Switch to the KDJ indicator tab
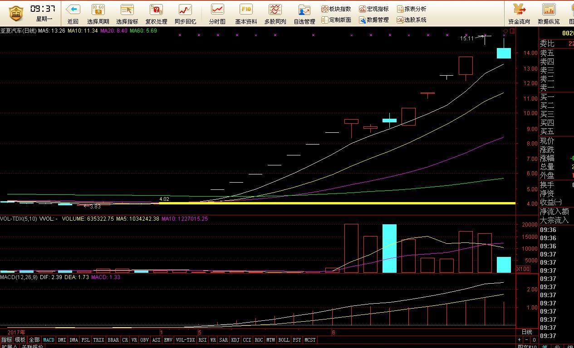The width and height of the screenshot is (574, 348). click(x=235, y=340)
